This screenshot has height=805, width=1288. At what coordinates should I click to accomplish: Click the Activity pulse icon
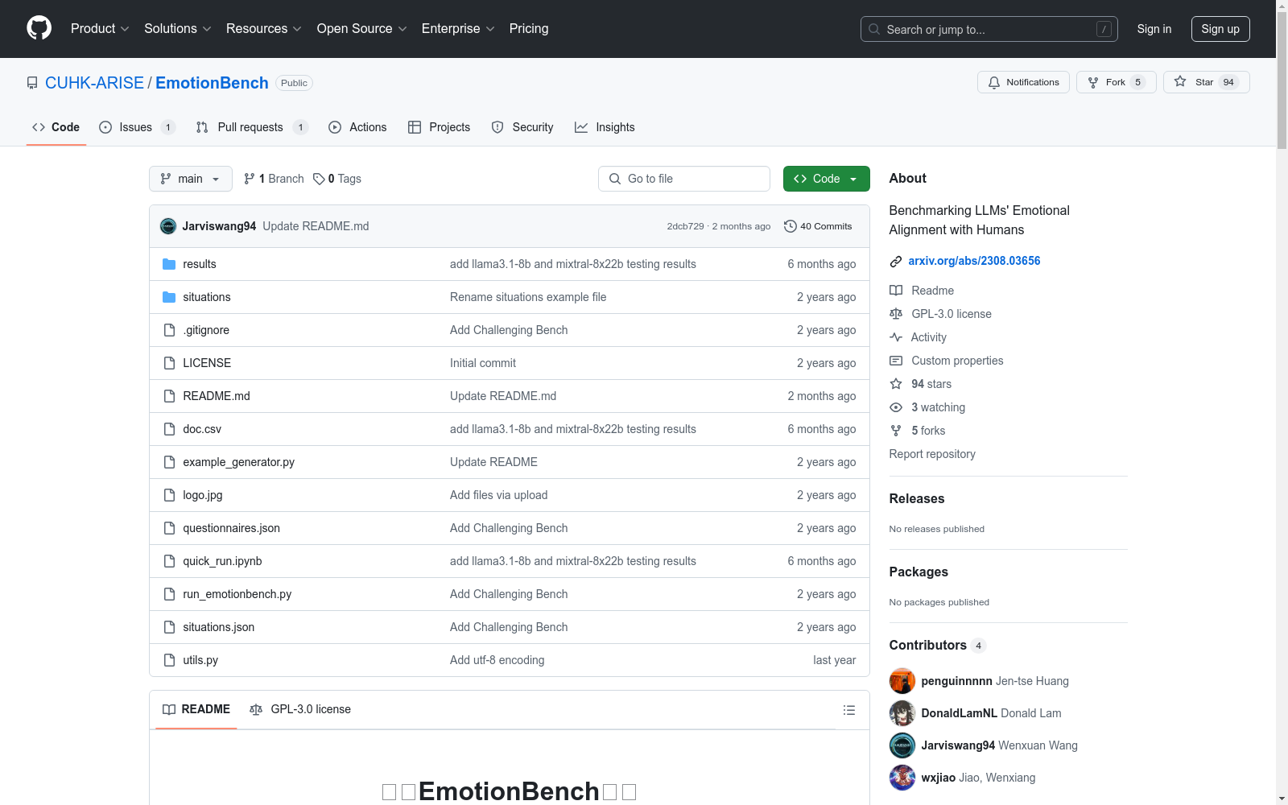[896, 337]
